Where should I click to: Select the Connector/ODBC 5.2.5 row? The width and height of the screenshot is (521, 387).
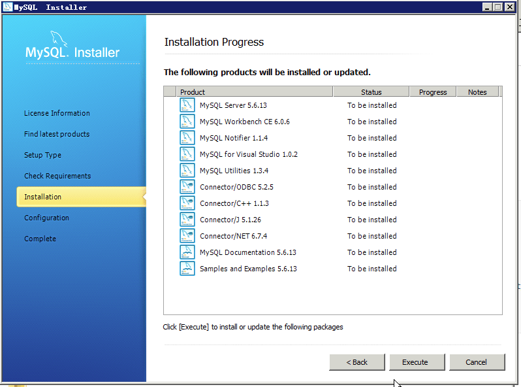[332, 187]
